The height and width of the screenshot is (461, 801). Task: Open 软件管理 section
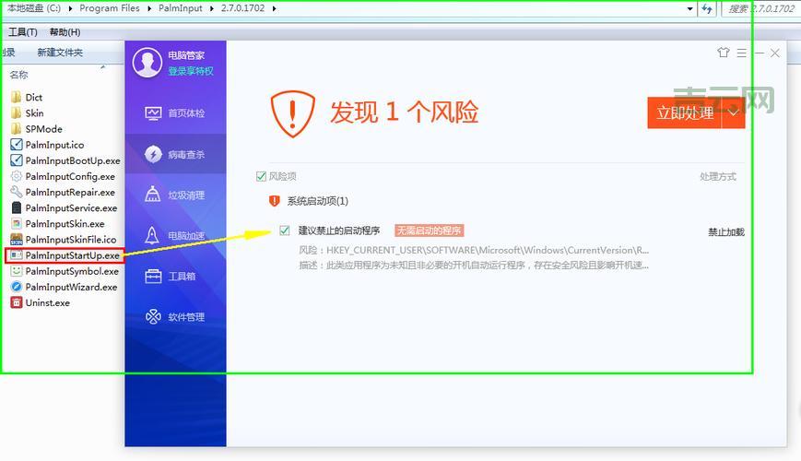[175, 317]
